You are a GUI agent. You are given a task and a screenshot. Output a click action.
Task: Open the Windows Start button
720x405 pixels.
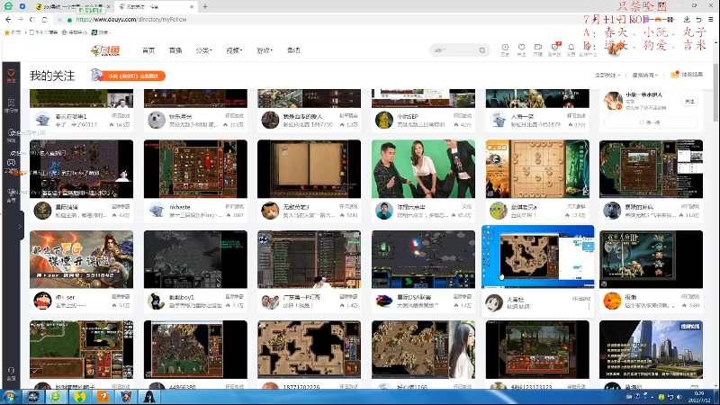click(10, 396)
